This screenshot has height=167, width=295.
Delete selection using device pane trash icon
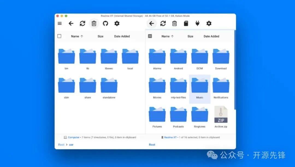[x=175, y=23]
